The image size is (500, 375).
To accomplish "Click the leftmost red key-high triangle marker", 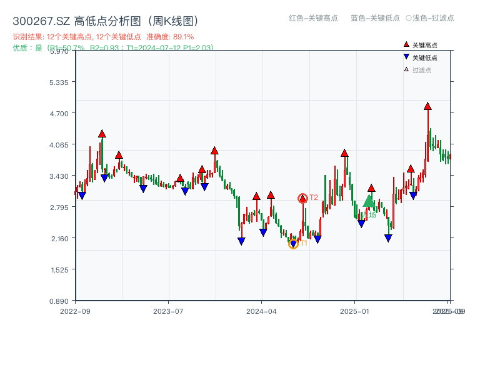I will coord(101,132).
